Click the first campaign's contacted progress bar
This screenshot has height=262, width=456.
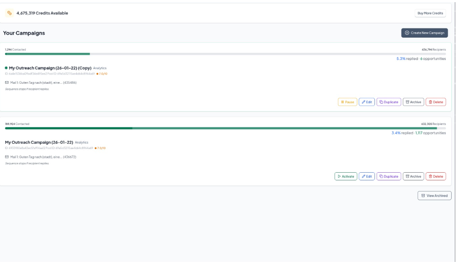225,54
